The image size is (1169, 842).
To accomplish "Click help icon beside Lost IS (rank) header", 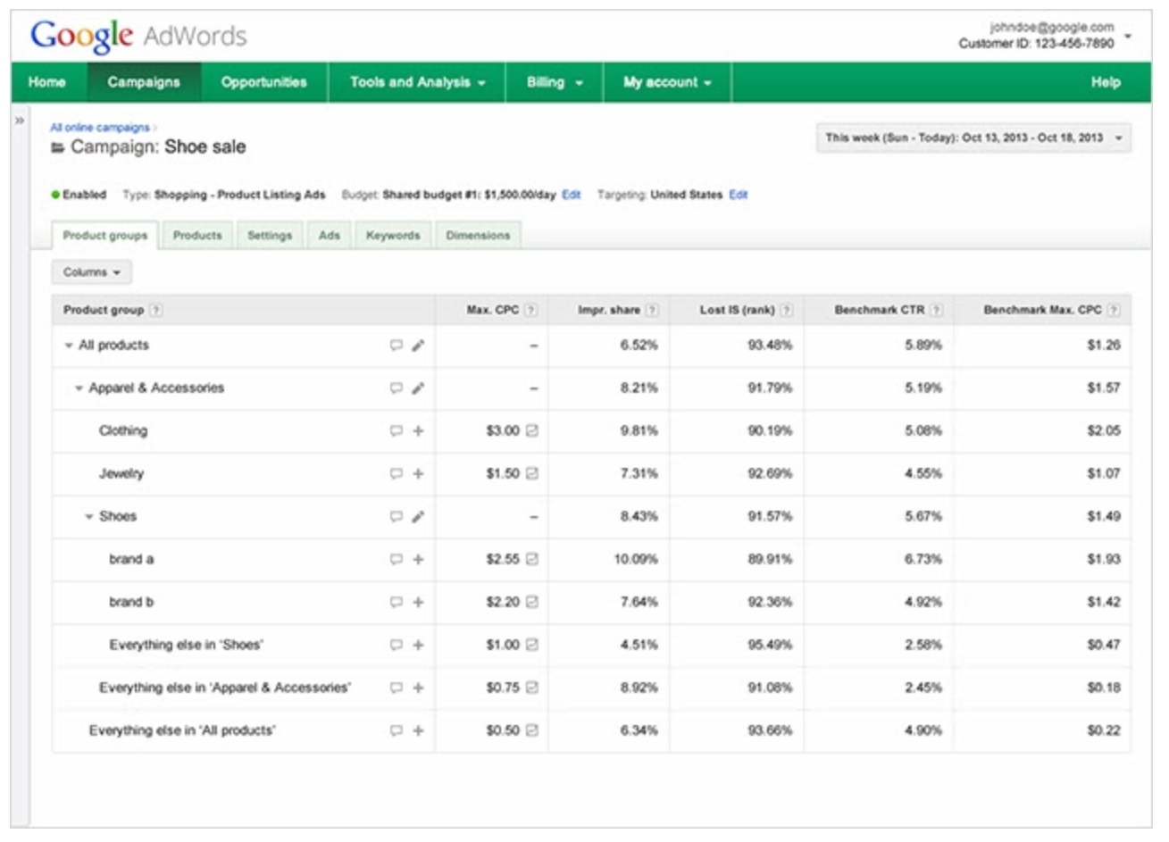I will coord(786,311).
